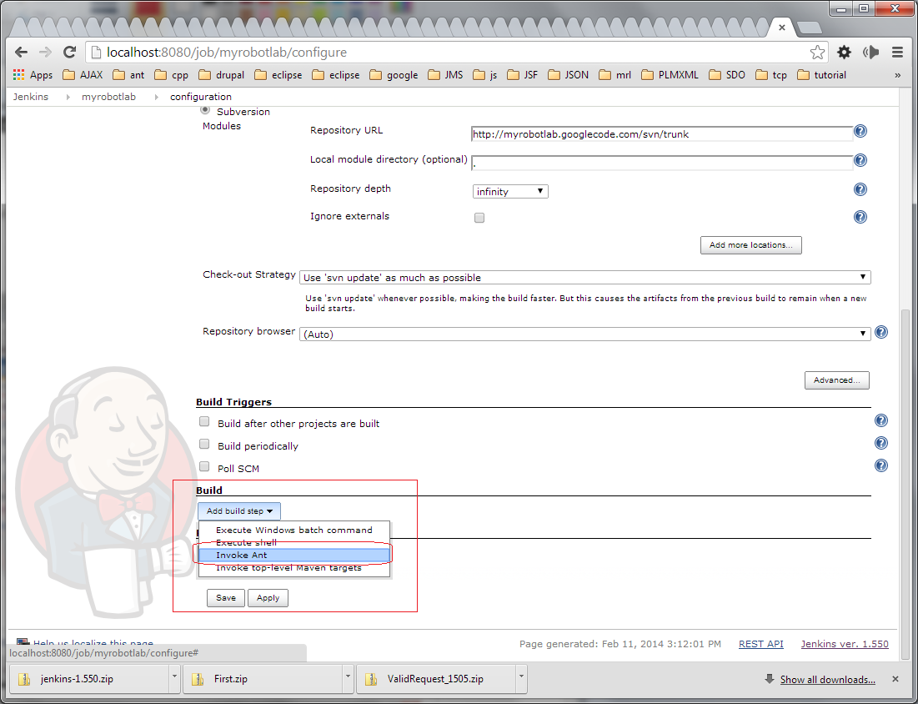Enable Build periodically checkbox
918x704 pixels.
tap(204, 444)
